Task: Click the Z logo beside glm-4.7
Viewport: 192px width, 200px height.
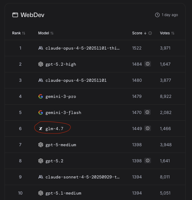Action: tap(41, 129)
